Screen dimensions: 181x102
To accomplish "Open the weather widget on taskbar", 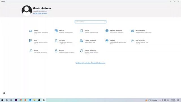I will coord(151,100).
